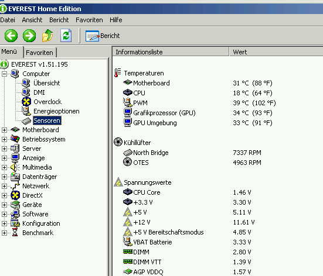Select the Sensoren chip icon
This screenshot has width=323, height=276.
coord(26,121)
